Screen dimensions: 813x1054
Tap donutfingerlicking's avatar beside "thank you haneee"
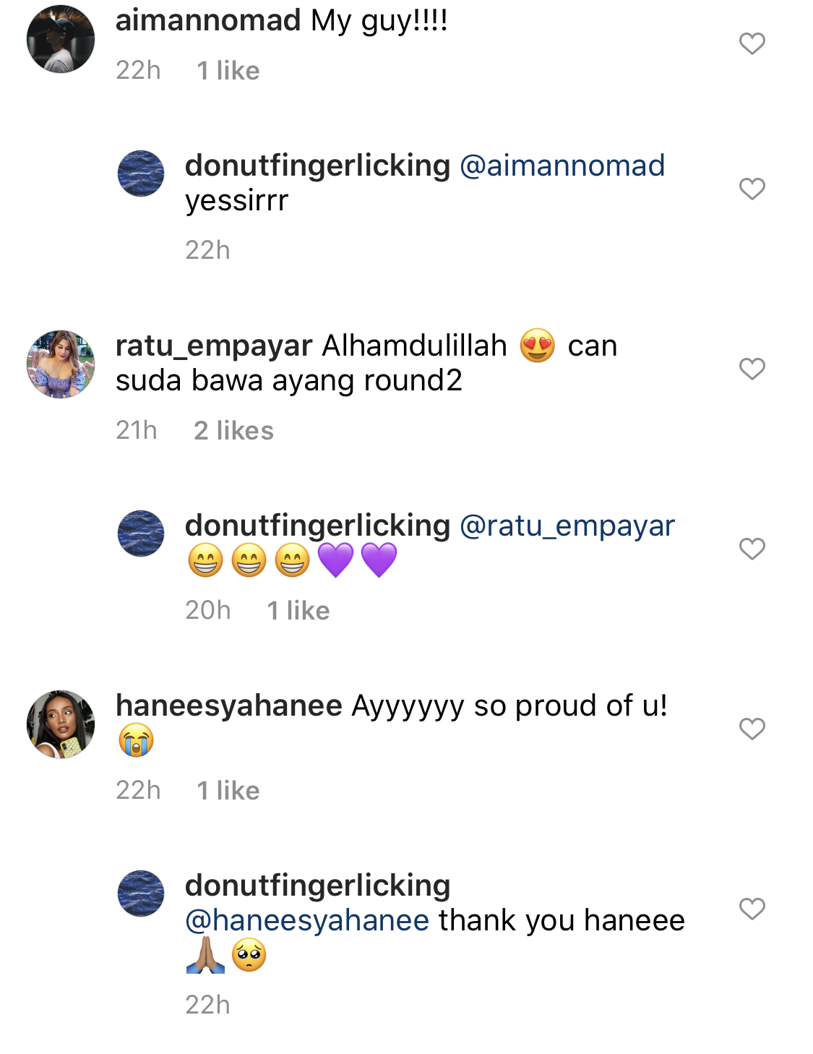tap(141, 894)
